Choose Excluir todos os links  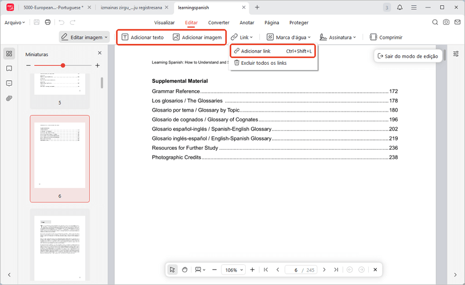(273, 62)
